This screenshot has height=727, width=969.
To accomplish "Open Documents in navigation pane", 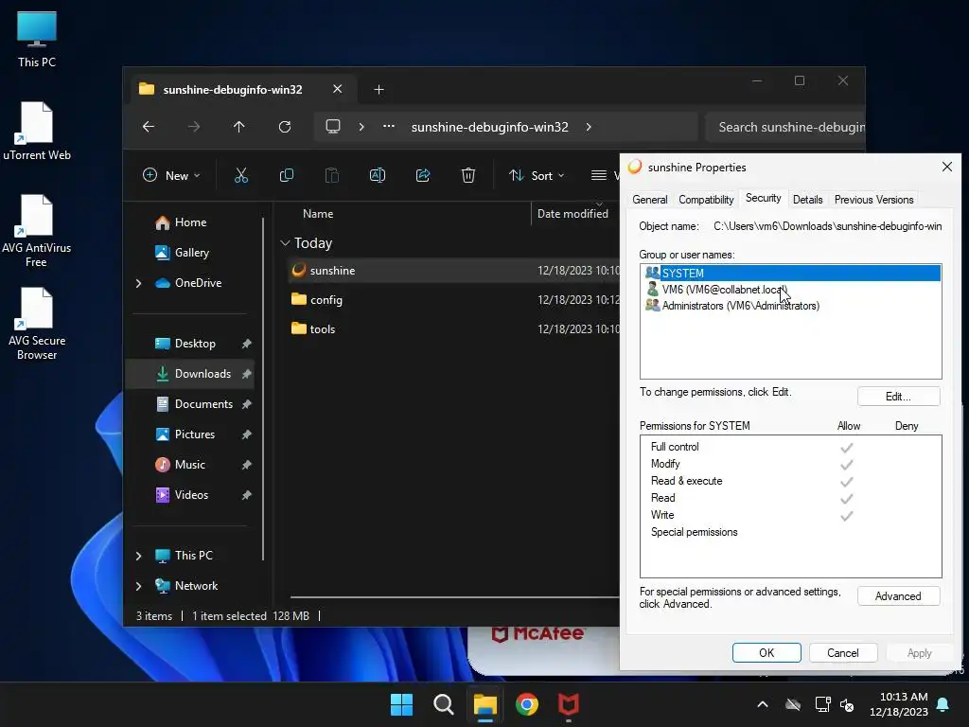I will tap(190, 404).
